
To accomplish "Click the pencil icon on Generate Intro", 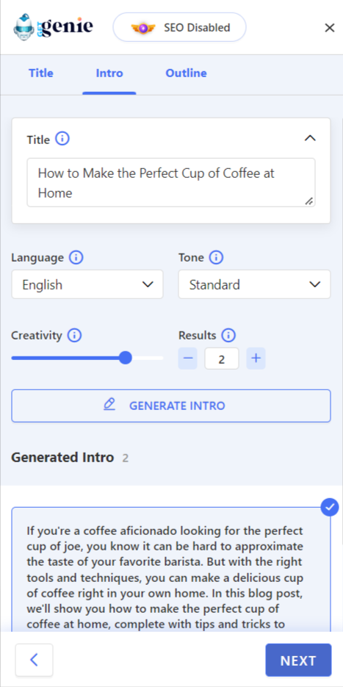I will (x=109, y=404).
